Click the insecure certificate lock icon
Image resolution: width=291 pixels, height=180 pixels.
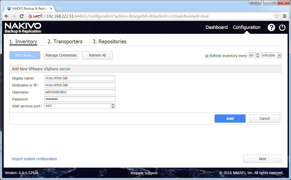click(30, 16)
